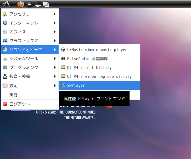Expand the プログラミング submenu arrow
Screen dimensions: 191x159
pos(55,67)
